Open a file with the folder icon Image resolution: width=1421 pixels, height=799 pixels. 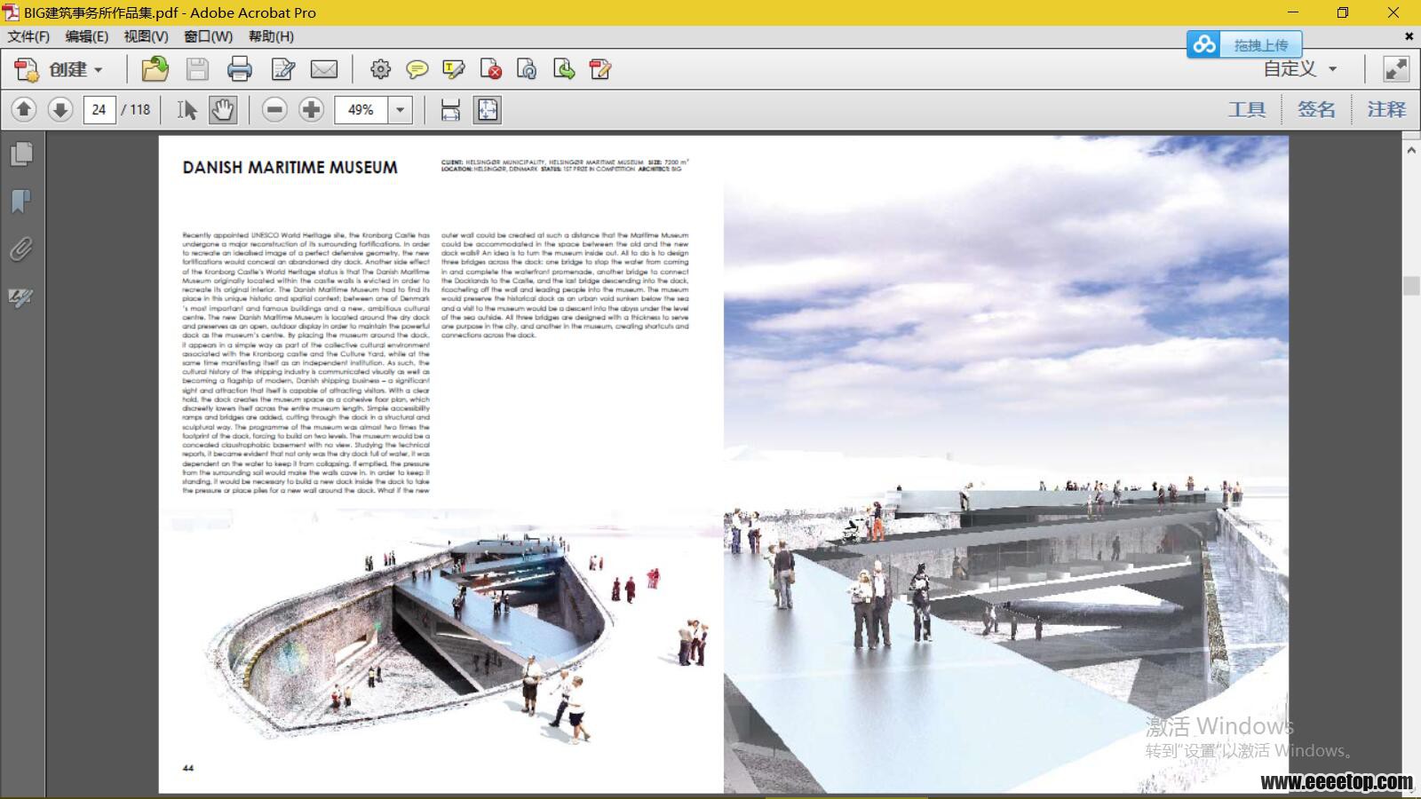click(x=155, y=69)
